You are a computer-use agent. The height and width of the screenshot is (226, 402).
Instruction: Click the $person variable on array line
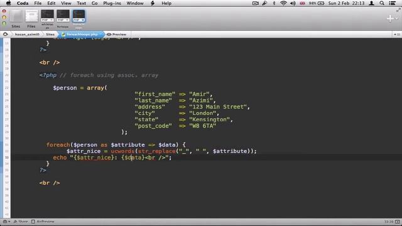pyautogui.click(x=65, y=88)
